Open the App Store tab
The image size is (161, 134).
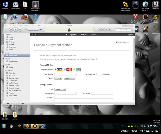[x=74, y=35]
